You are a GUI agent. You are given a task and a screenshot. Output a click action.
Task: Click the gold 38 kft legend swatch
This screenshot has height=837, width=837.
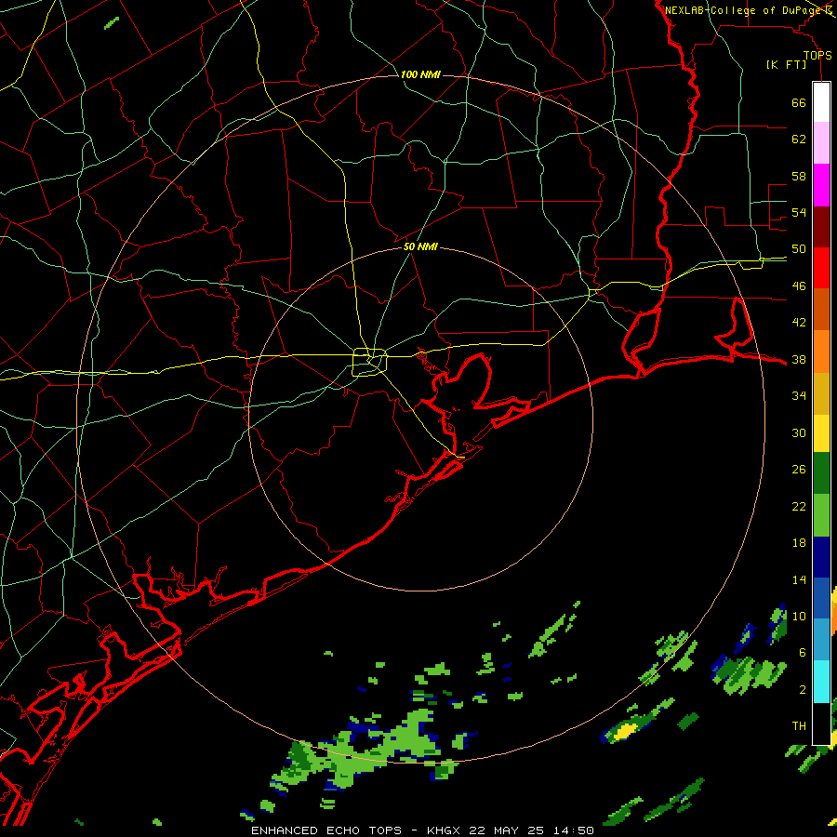[821, 393]
